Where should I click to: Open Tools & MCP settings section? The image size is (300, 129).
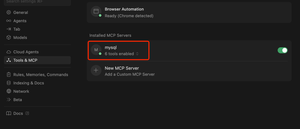[x=25, y=60]
